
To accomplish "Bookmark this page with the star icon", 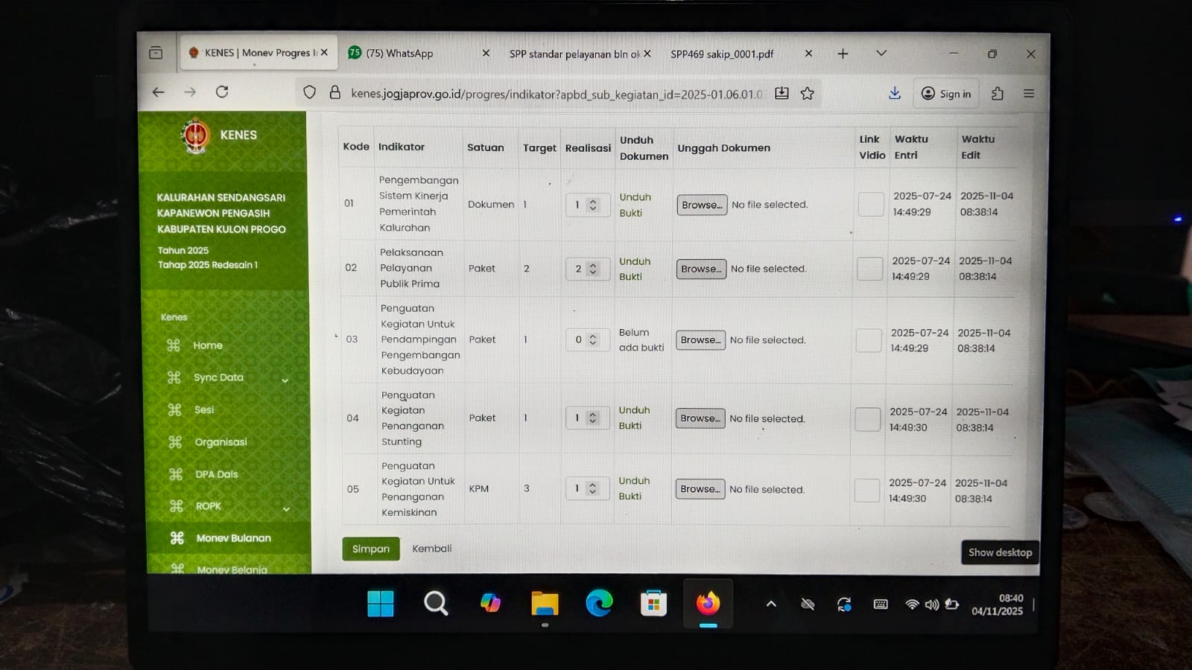I will (807, 94).
